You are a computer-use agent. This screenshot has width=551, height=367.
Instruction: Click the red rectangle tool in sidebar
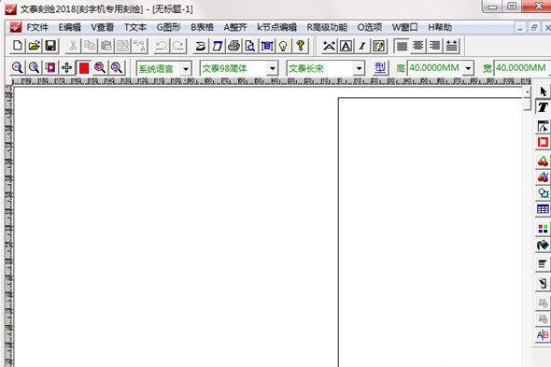(543, 142)
